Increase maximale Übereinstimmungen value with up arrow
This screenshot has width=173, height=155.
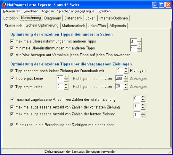coord(139,40)
